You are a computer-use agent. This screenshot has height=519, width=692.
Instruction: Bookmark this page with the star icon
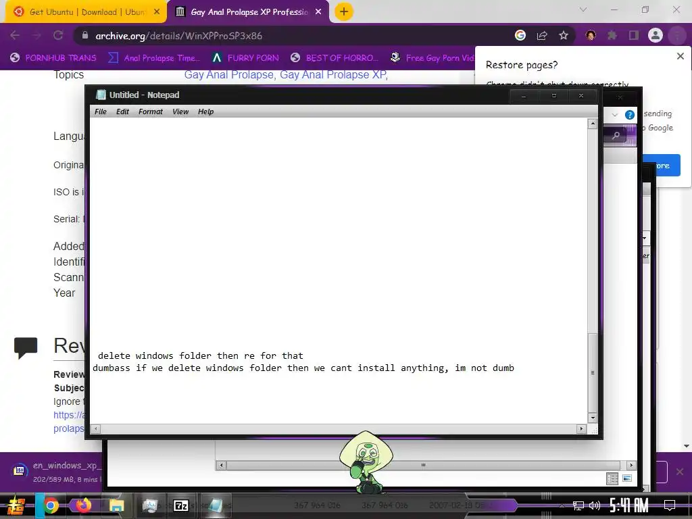(564, 35)
